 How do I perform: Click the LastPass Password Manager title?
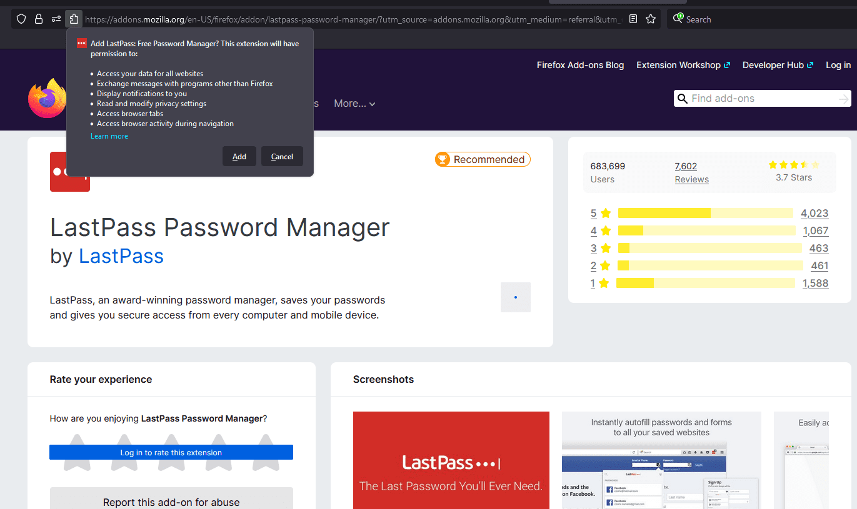click(x=220, y=227)
